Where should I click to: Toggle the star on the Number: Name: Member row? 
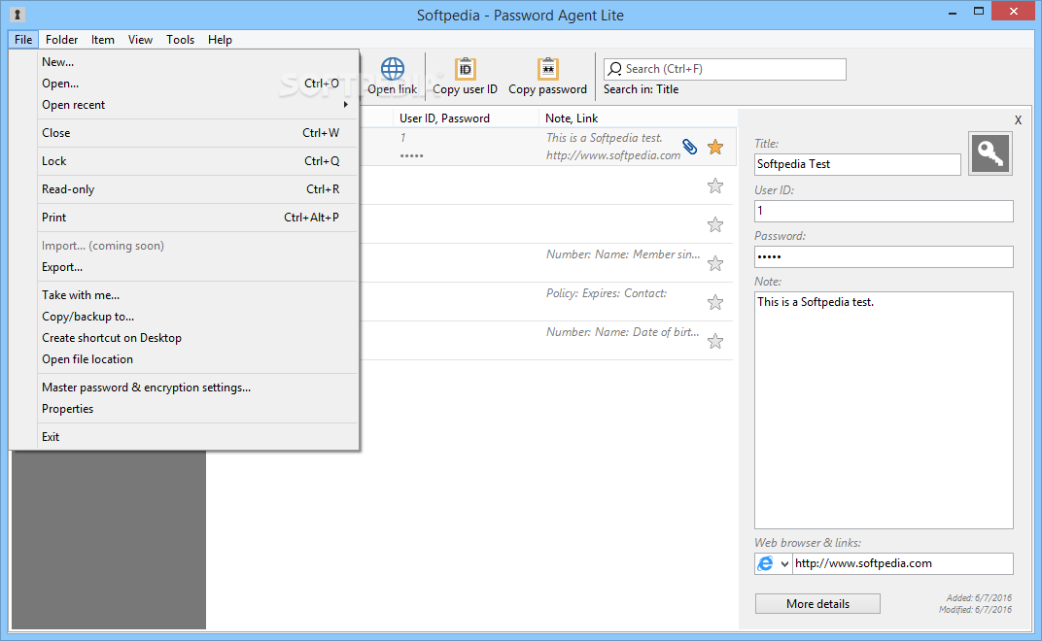click(x=715, y=264)
